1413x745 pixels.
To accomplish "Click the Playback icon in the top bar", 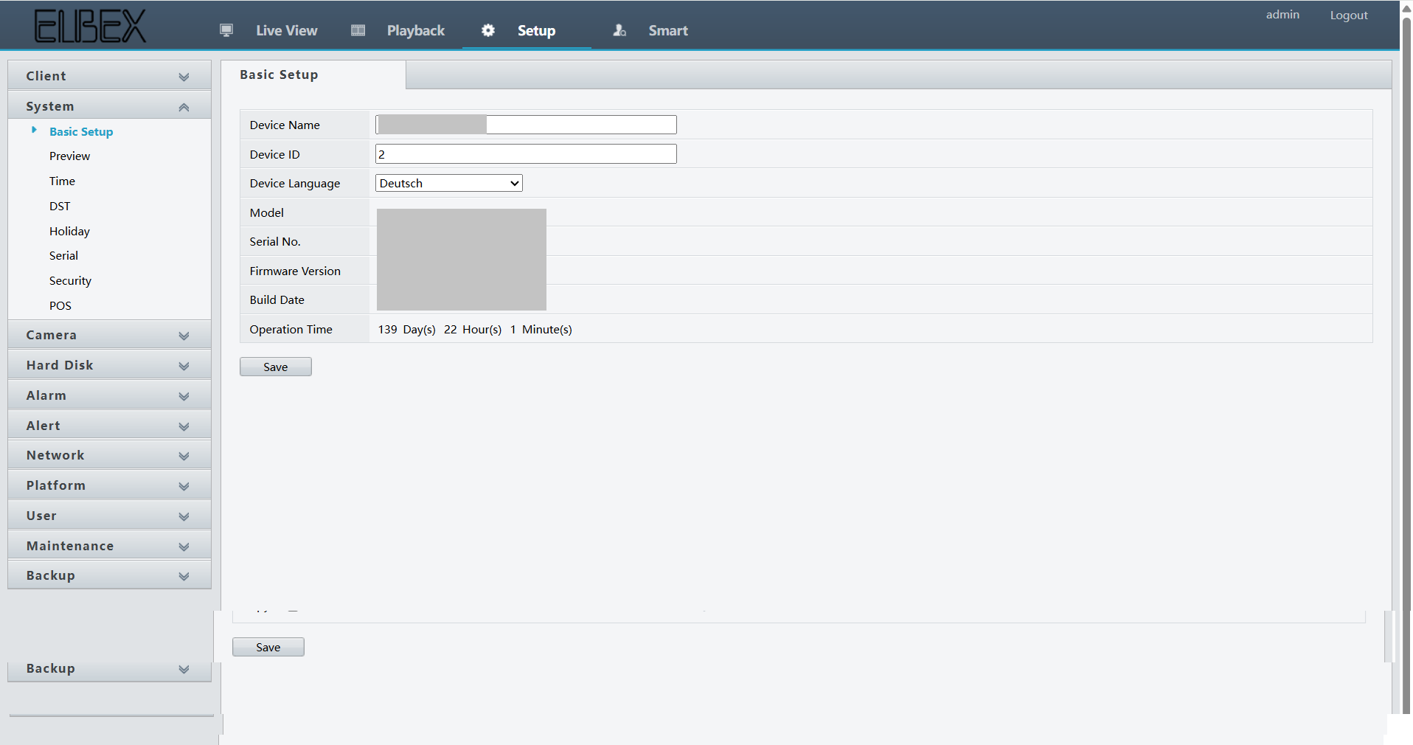I will (358, 30).
